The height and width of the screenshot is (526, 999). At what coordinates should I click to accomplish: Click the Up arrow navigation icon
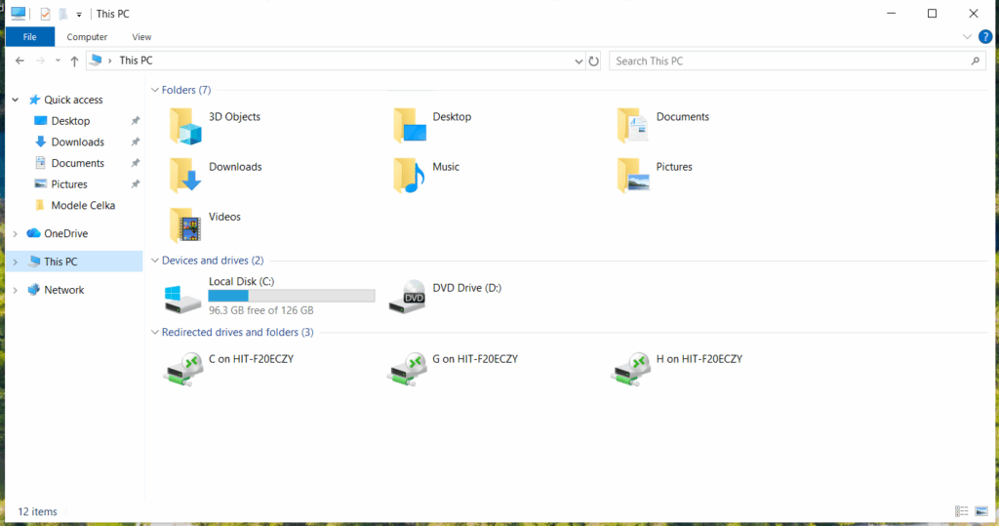[x=74, y=61]
